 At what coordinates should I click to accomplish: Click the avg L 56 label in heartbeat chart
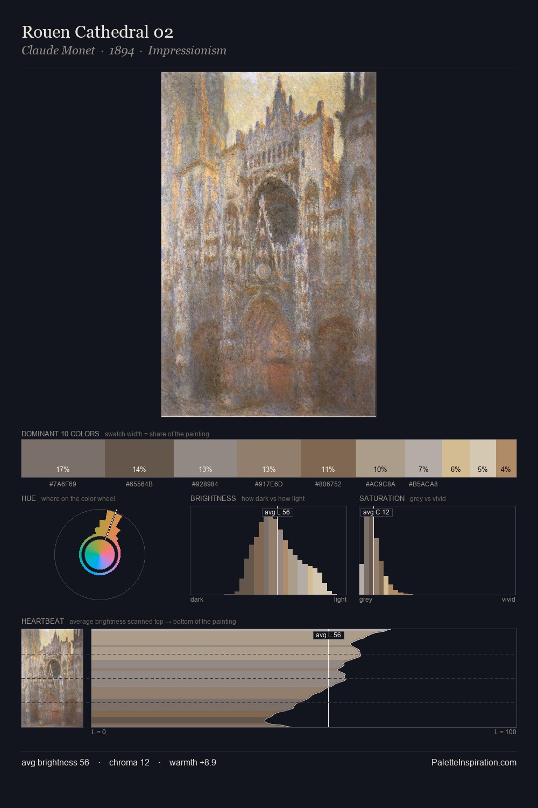click(x=328, y=635)
